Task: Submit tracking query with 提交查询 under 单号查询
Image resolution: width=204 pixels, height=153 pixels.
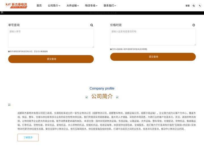Action: (x=51, y=59)
